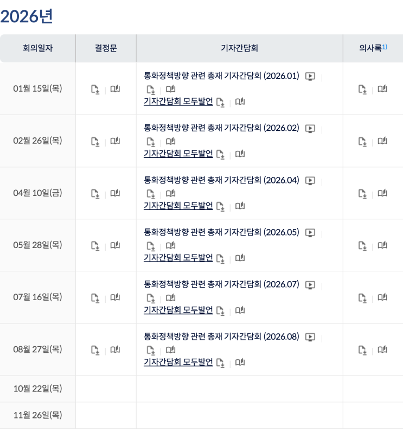
Task: Open viewer for 04월 10일 meeting minutes
Action: click(x=382, y=193)
